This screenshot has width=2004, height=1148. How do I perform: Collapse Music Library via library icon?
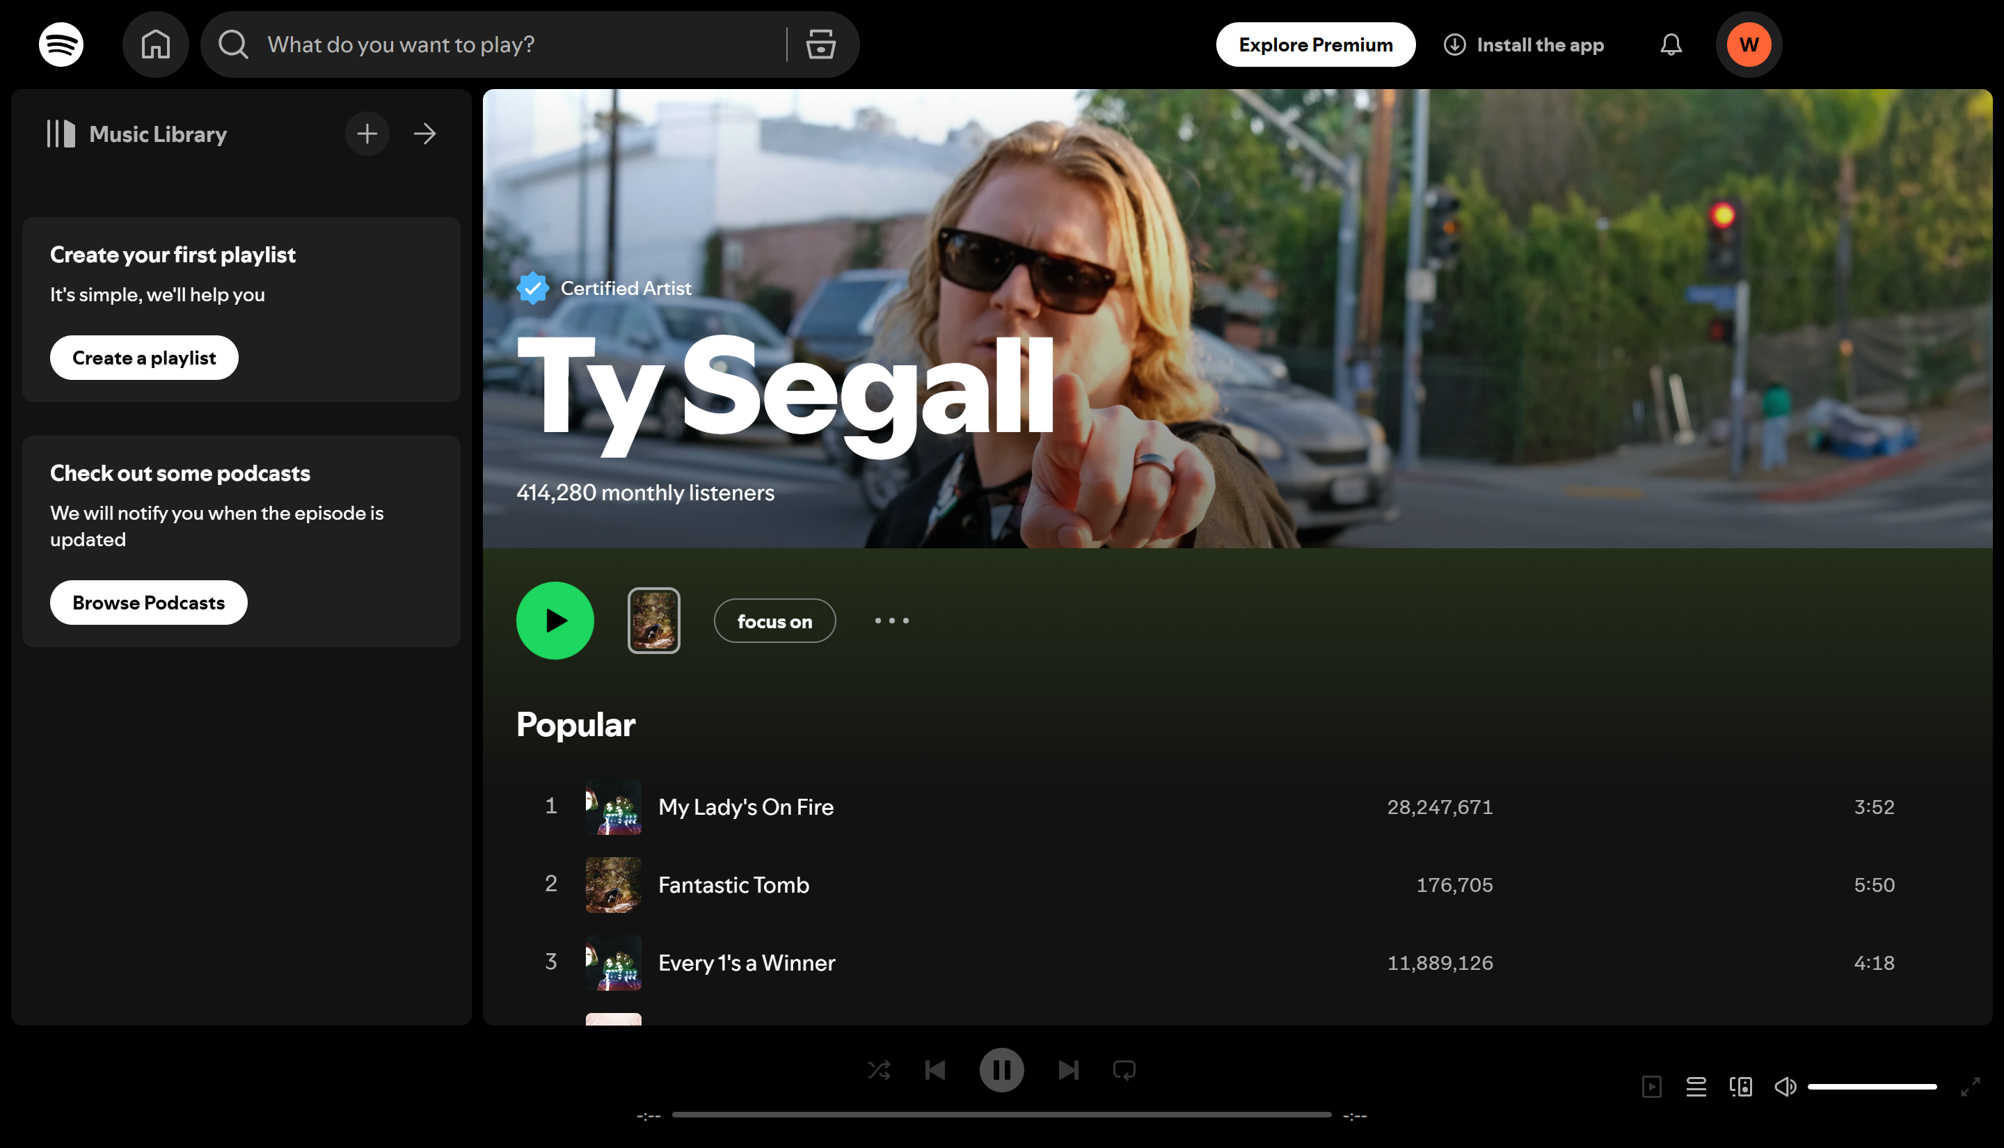tap(61, 134)
